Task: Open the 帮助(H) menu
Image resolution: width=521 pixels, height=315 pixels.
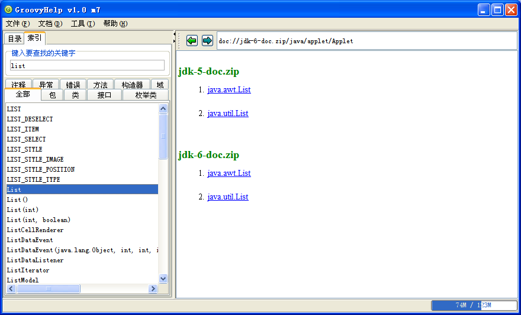Action: click(115, 24)
